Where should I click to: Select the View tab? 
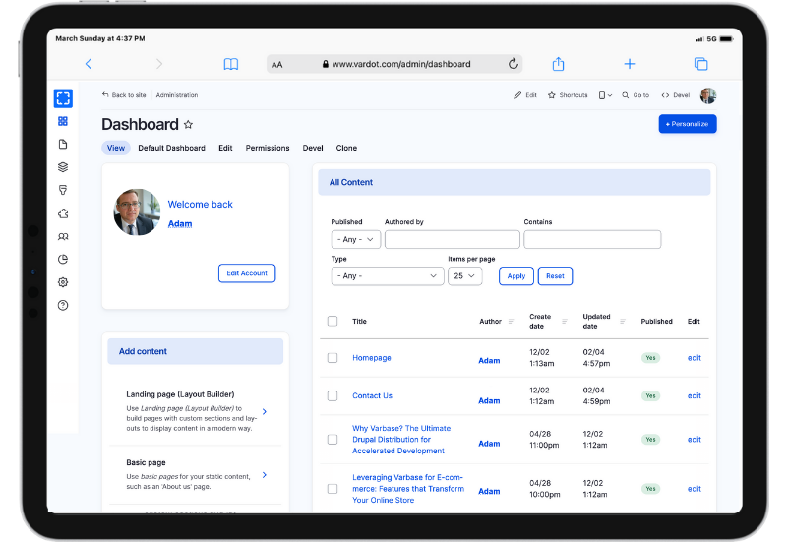click(116, 148)
